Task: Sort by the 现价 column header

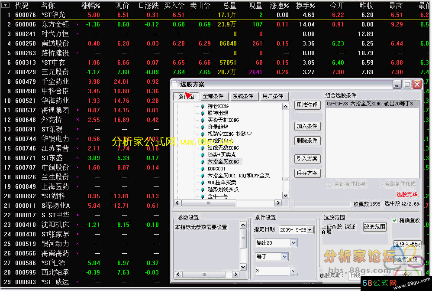Action: (x=123, y=6)
